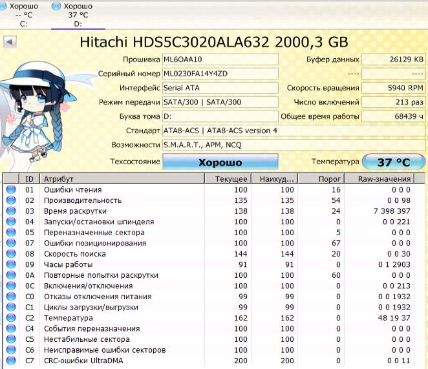Viewport: 428px width, 369px height.
Task: Select the status orb for C7 CRC-ошибки UltraDMA
Action: click(x=11, y=360)
